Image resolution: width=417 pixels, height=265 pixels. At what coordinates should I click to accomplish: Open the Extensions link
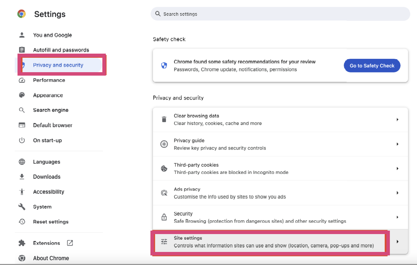pyautogui.click(x=47, y=243)
